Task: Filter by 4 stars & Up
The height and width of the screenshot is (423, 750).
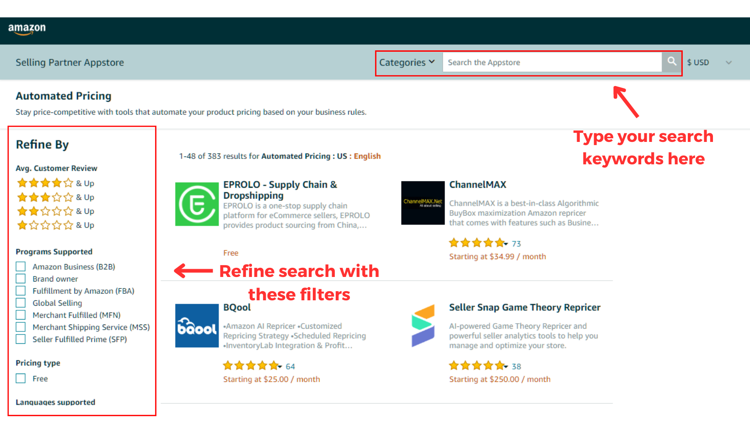Action: point(55,183)
